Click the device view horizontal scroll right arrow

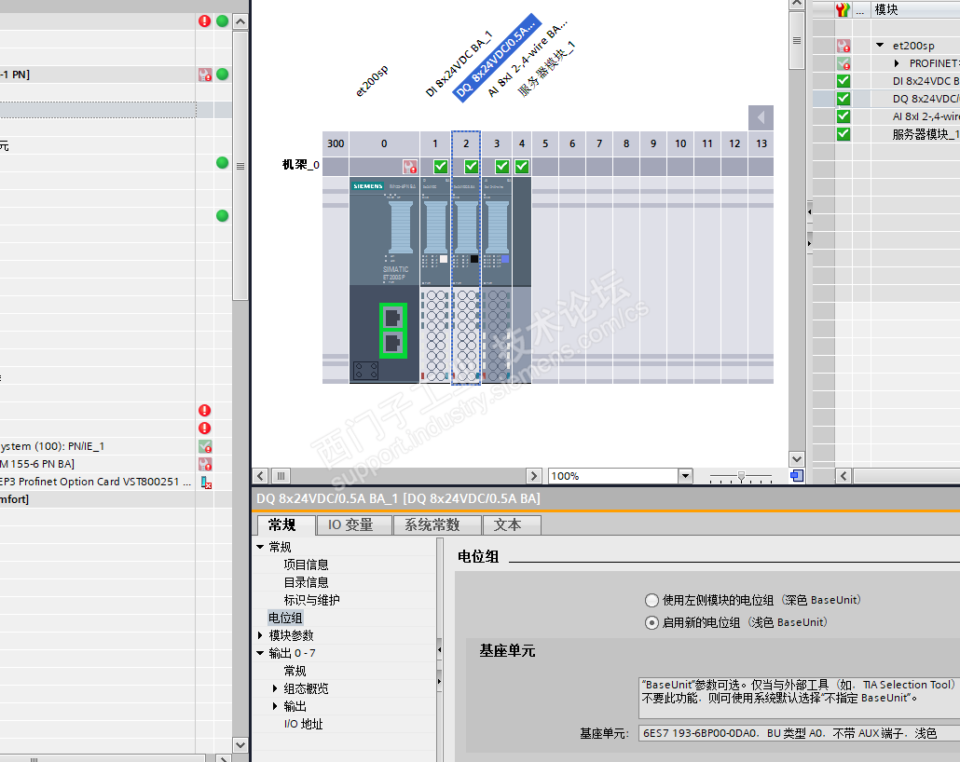(534, 476)
